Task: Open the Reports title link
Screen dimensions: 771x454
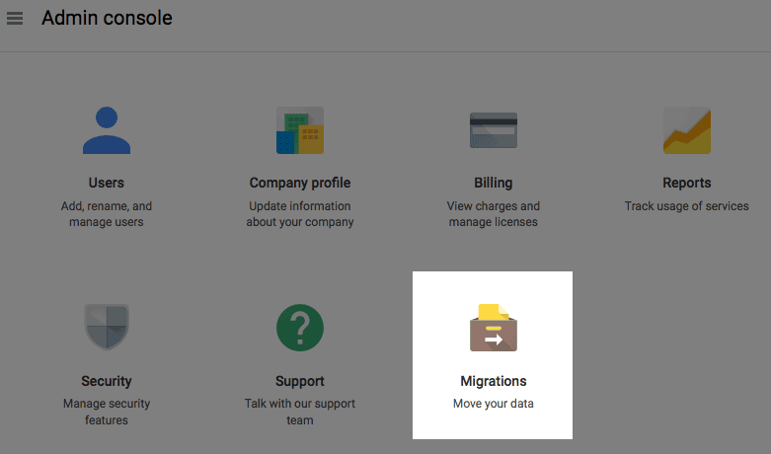Action: 686,183
